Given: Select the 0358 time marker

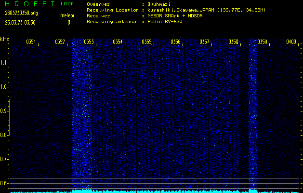Looking at the screenshot, I should point(234,42).
